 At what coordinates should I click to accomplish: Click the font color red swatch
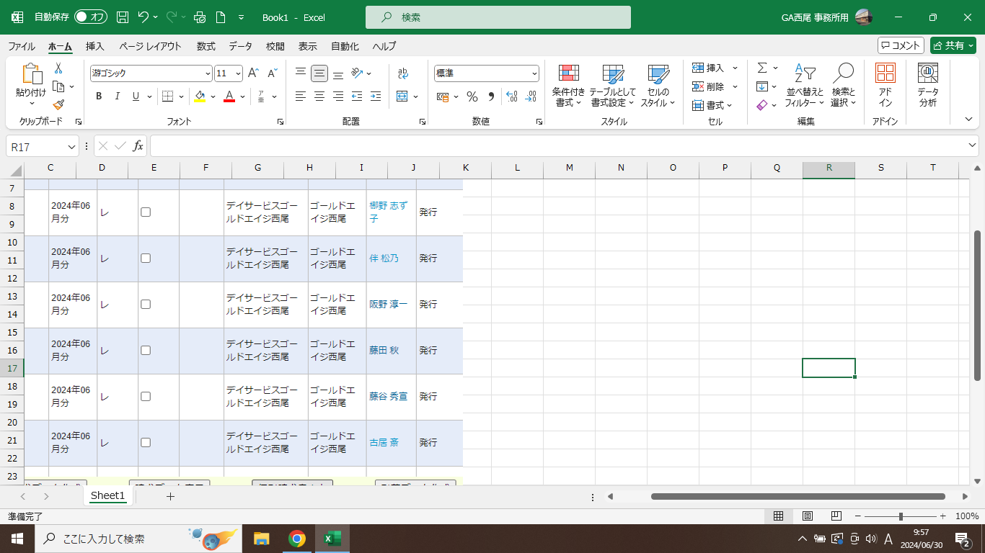[x=229, y=96]
